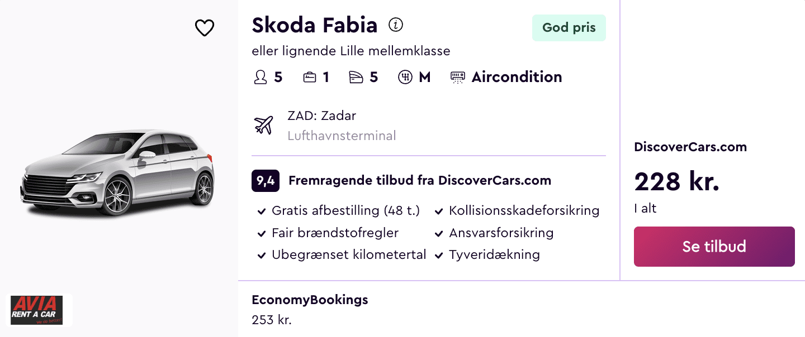Click the Skoda Fabia car image

coord(117,172)
